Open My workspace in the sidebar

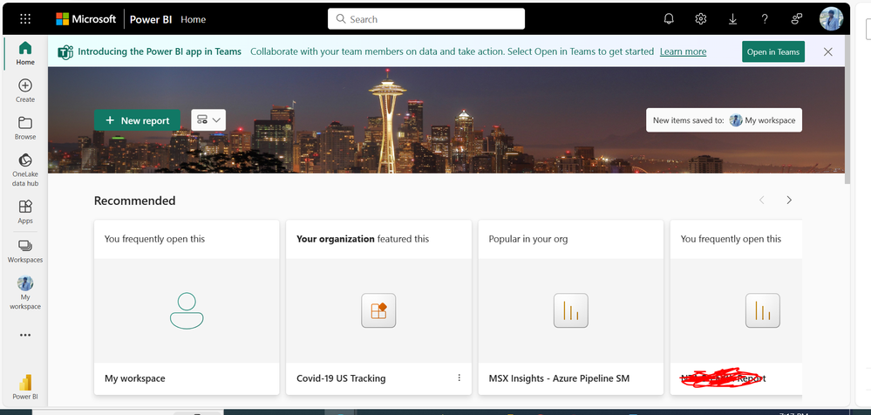click(25, 293)
